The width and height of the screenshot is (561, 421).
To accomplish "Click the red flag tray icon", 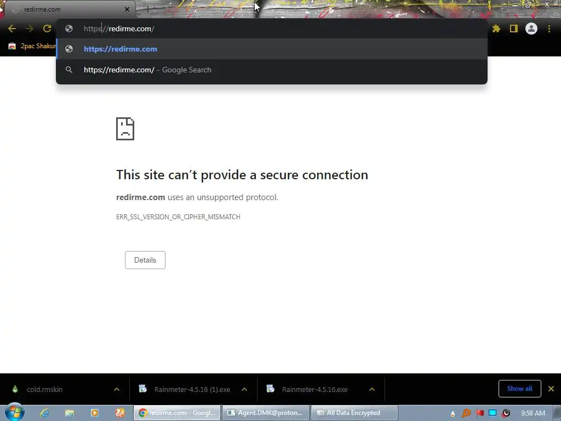I will [479, 413].
